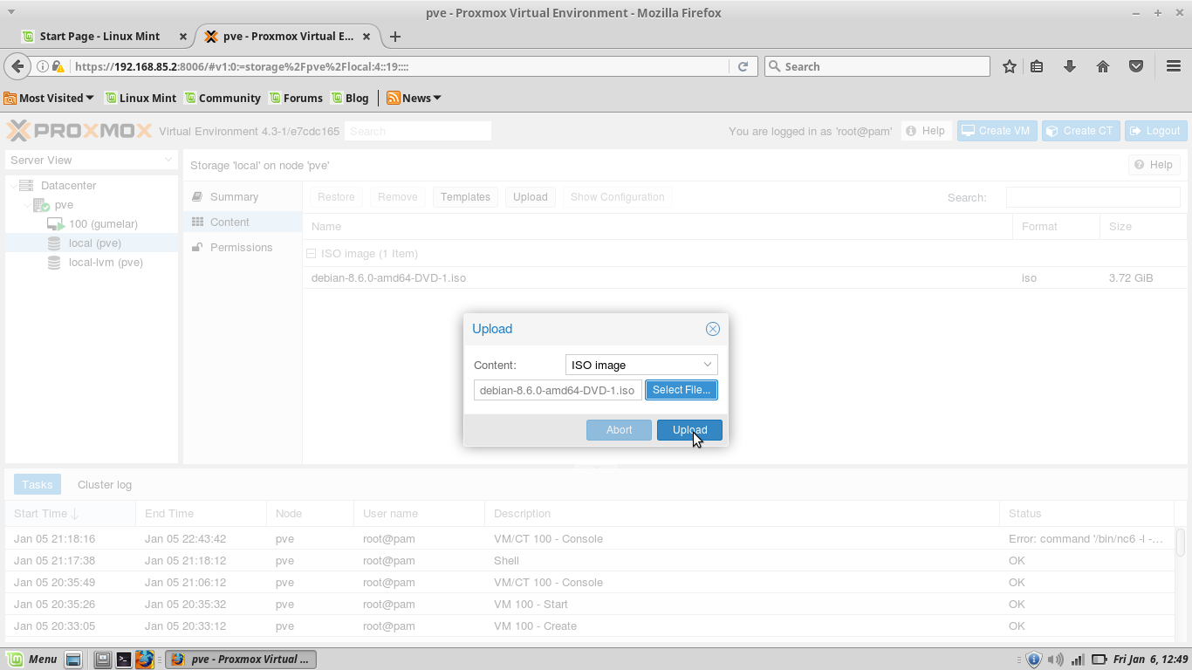The height and width of the screenshot is (670, 1192).
Task: Sort tasks by the Start Time column header
Action: tap(70, 514)
